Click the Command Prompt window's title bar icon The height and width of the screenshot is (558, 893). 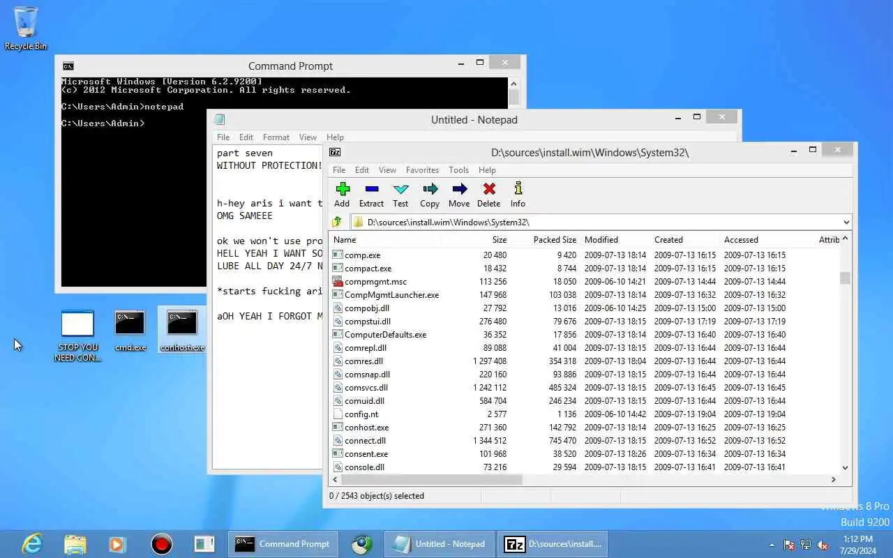[68, 66]
